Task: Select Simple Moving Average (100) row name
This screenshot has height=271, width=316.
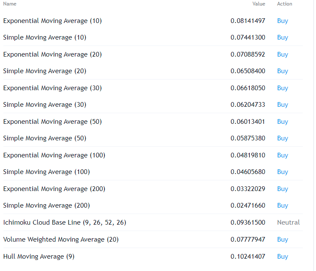Action: (46, 172)
